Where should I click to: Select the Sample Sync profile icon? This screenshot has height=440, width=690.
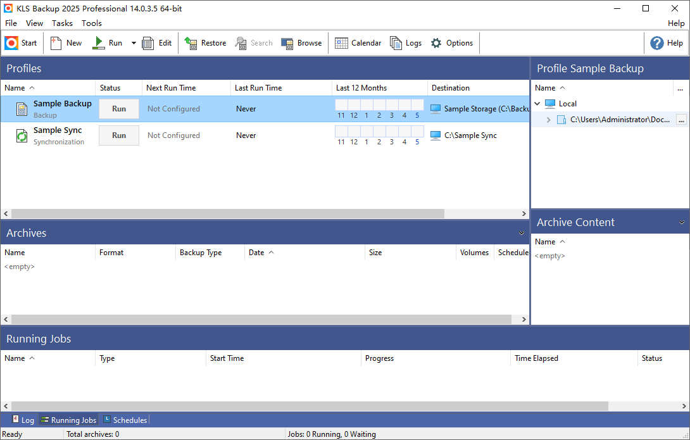22,135
